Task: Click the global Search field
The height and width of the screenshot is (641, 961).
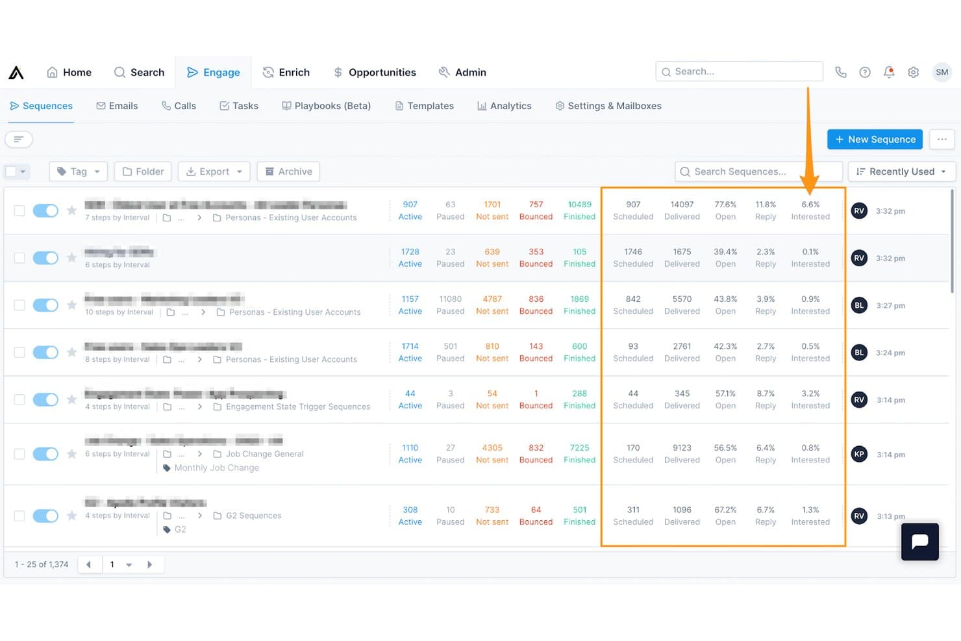Action: [x=740, y=71]
